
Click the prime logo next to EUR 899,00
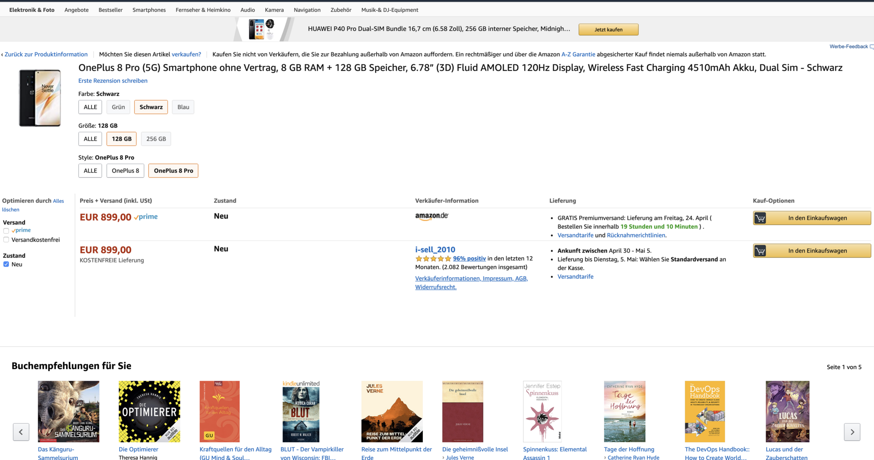(146, 217)
